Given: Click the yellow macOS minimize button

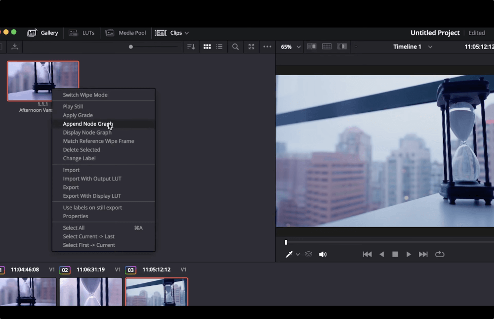Looking at the screenshot, I should pyautogui.click(x=6, y=32).
